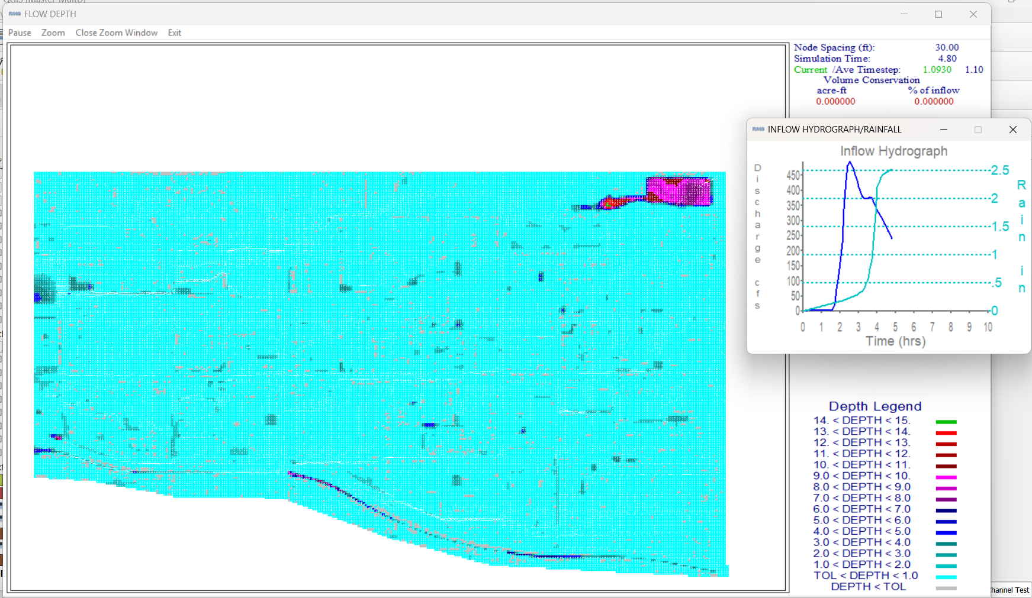Choose Exit from the menu bar
This screenshot has height=598, width=1032.
(x=174, y=33)
